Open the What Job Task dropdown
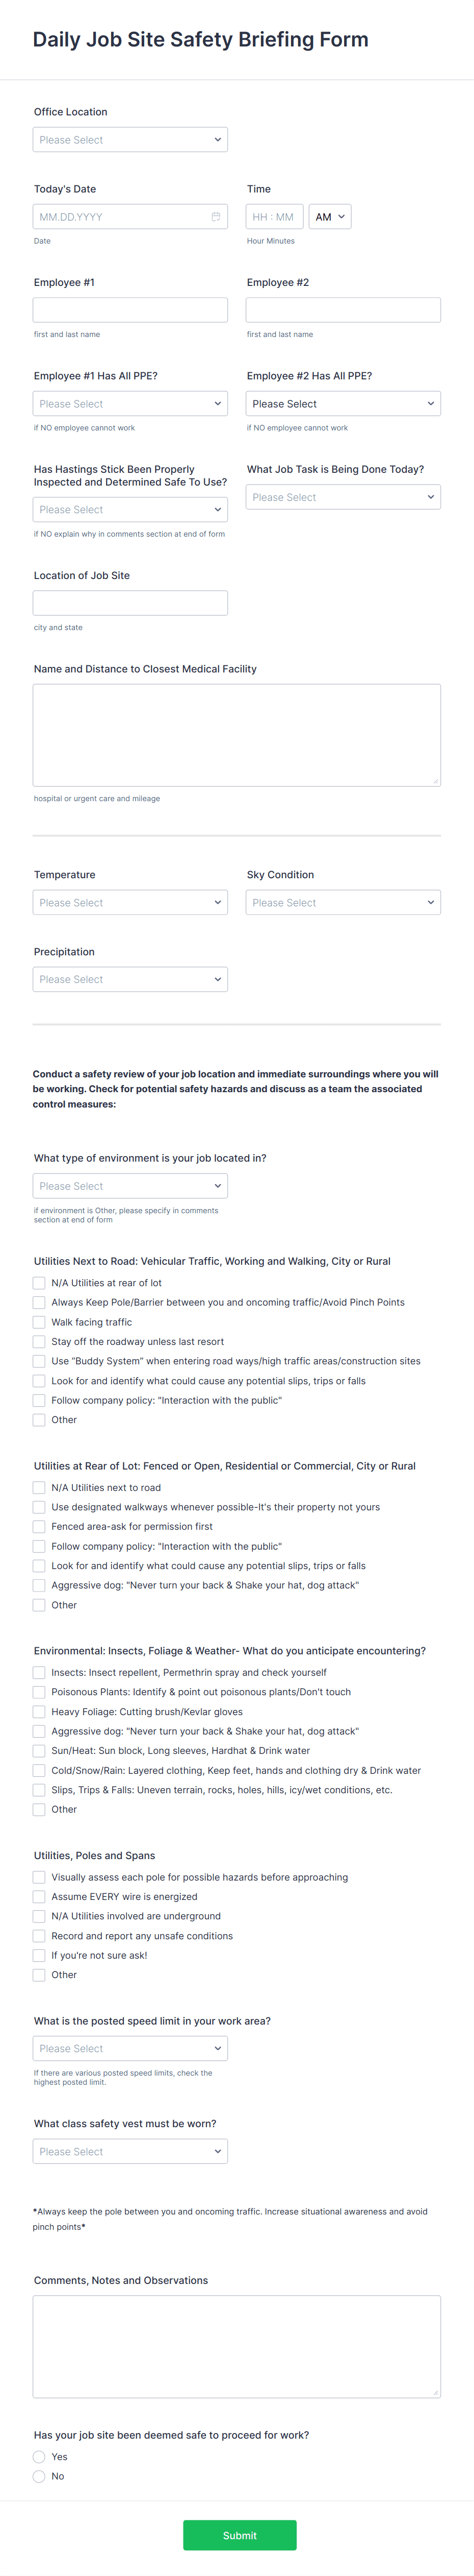 (x=344, y=496)
